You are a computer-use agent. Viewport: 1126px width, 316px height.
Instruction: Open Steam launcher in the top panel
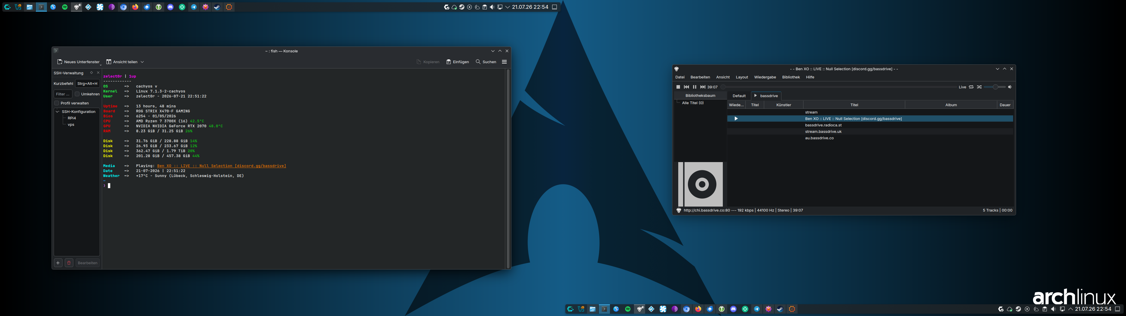point(217,7)
